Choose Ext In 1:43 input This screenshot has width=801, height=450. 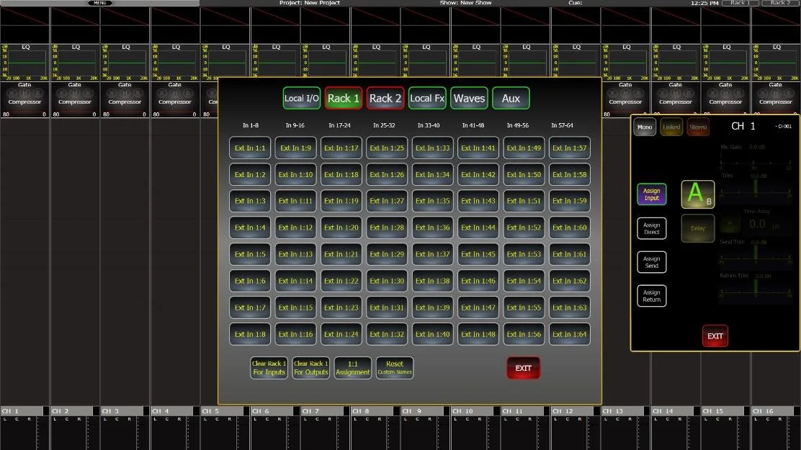[478, 202]
